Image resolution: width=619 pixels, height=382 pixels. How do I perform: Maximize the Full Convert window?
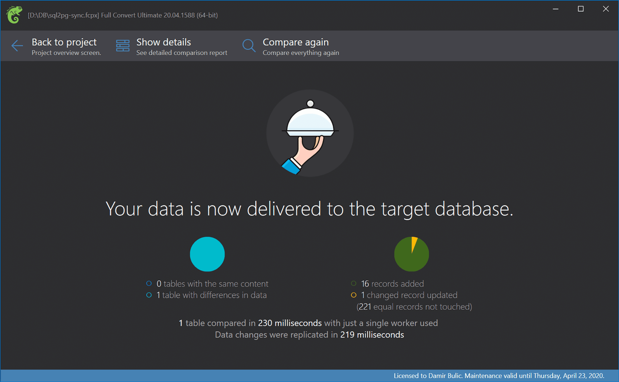580,9
